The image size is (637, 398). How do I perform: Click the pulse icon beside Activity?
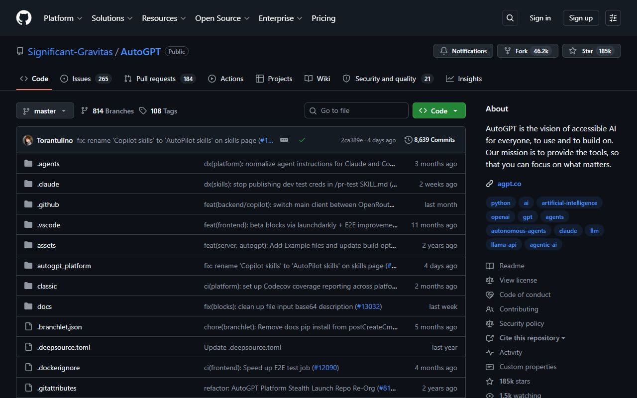click(x=490, y=352)
